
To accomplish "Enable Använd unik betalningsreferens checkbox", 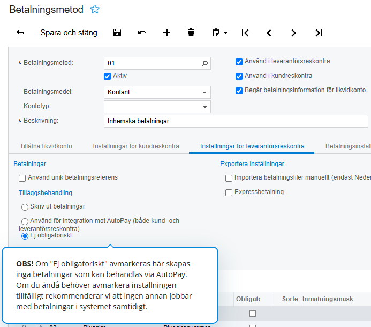I will 22,178.
